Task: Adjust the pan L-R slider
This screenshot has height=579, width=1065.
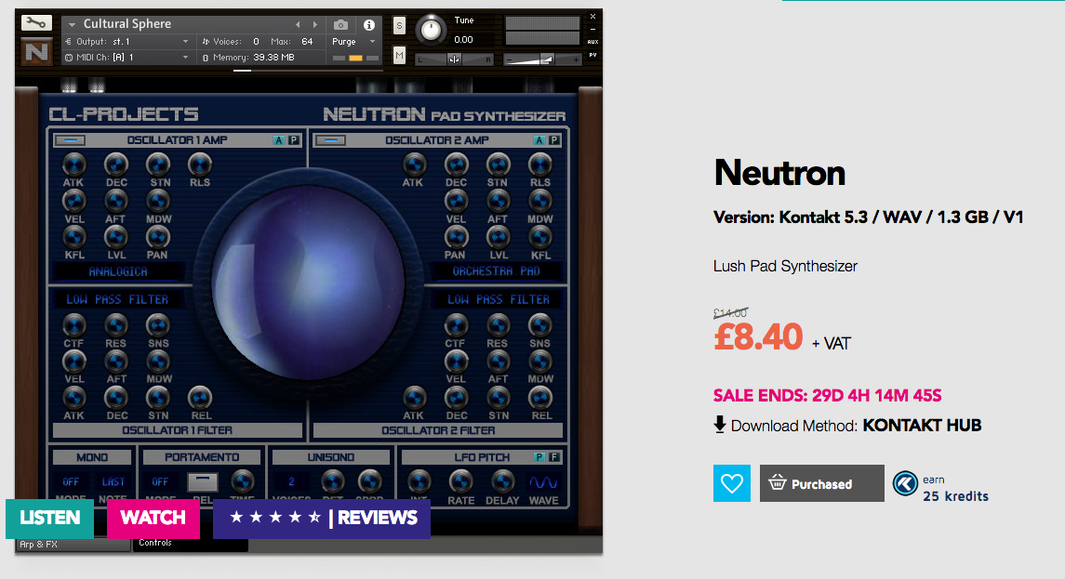Action: [454, 59]
